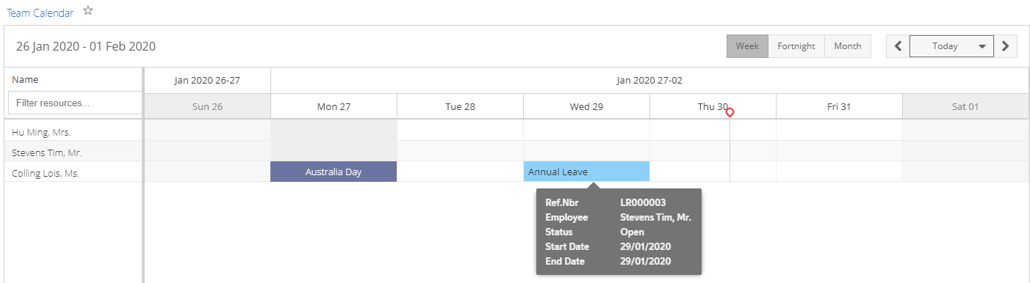
Task: Select the Stevens Tim, Mr. resource row
Action: (x=73, y=152)
